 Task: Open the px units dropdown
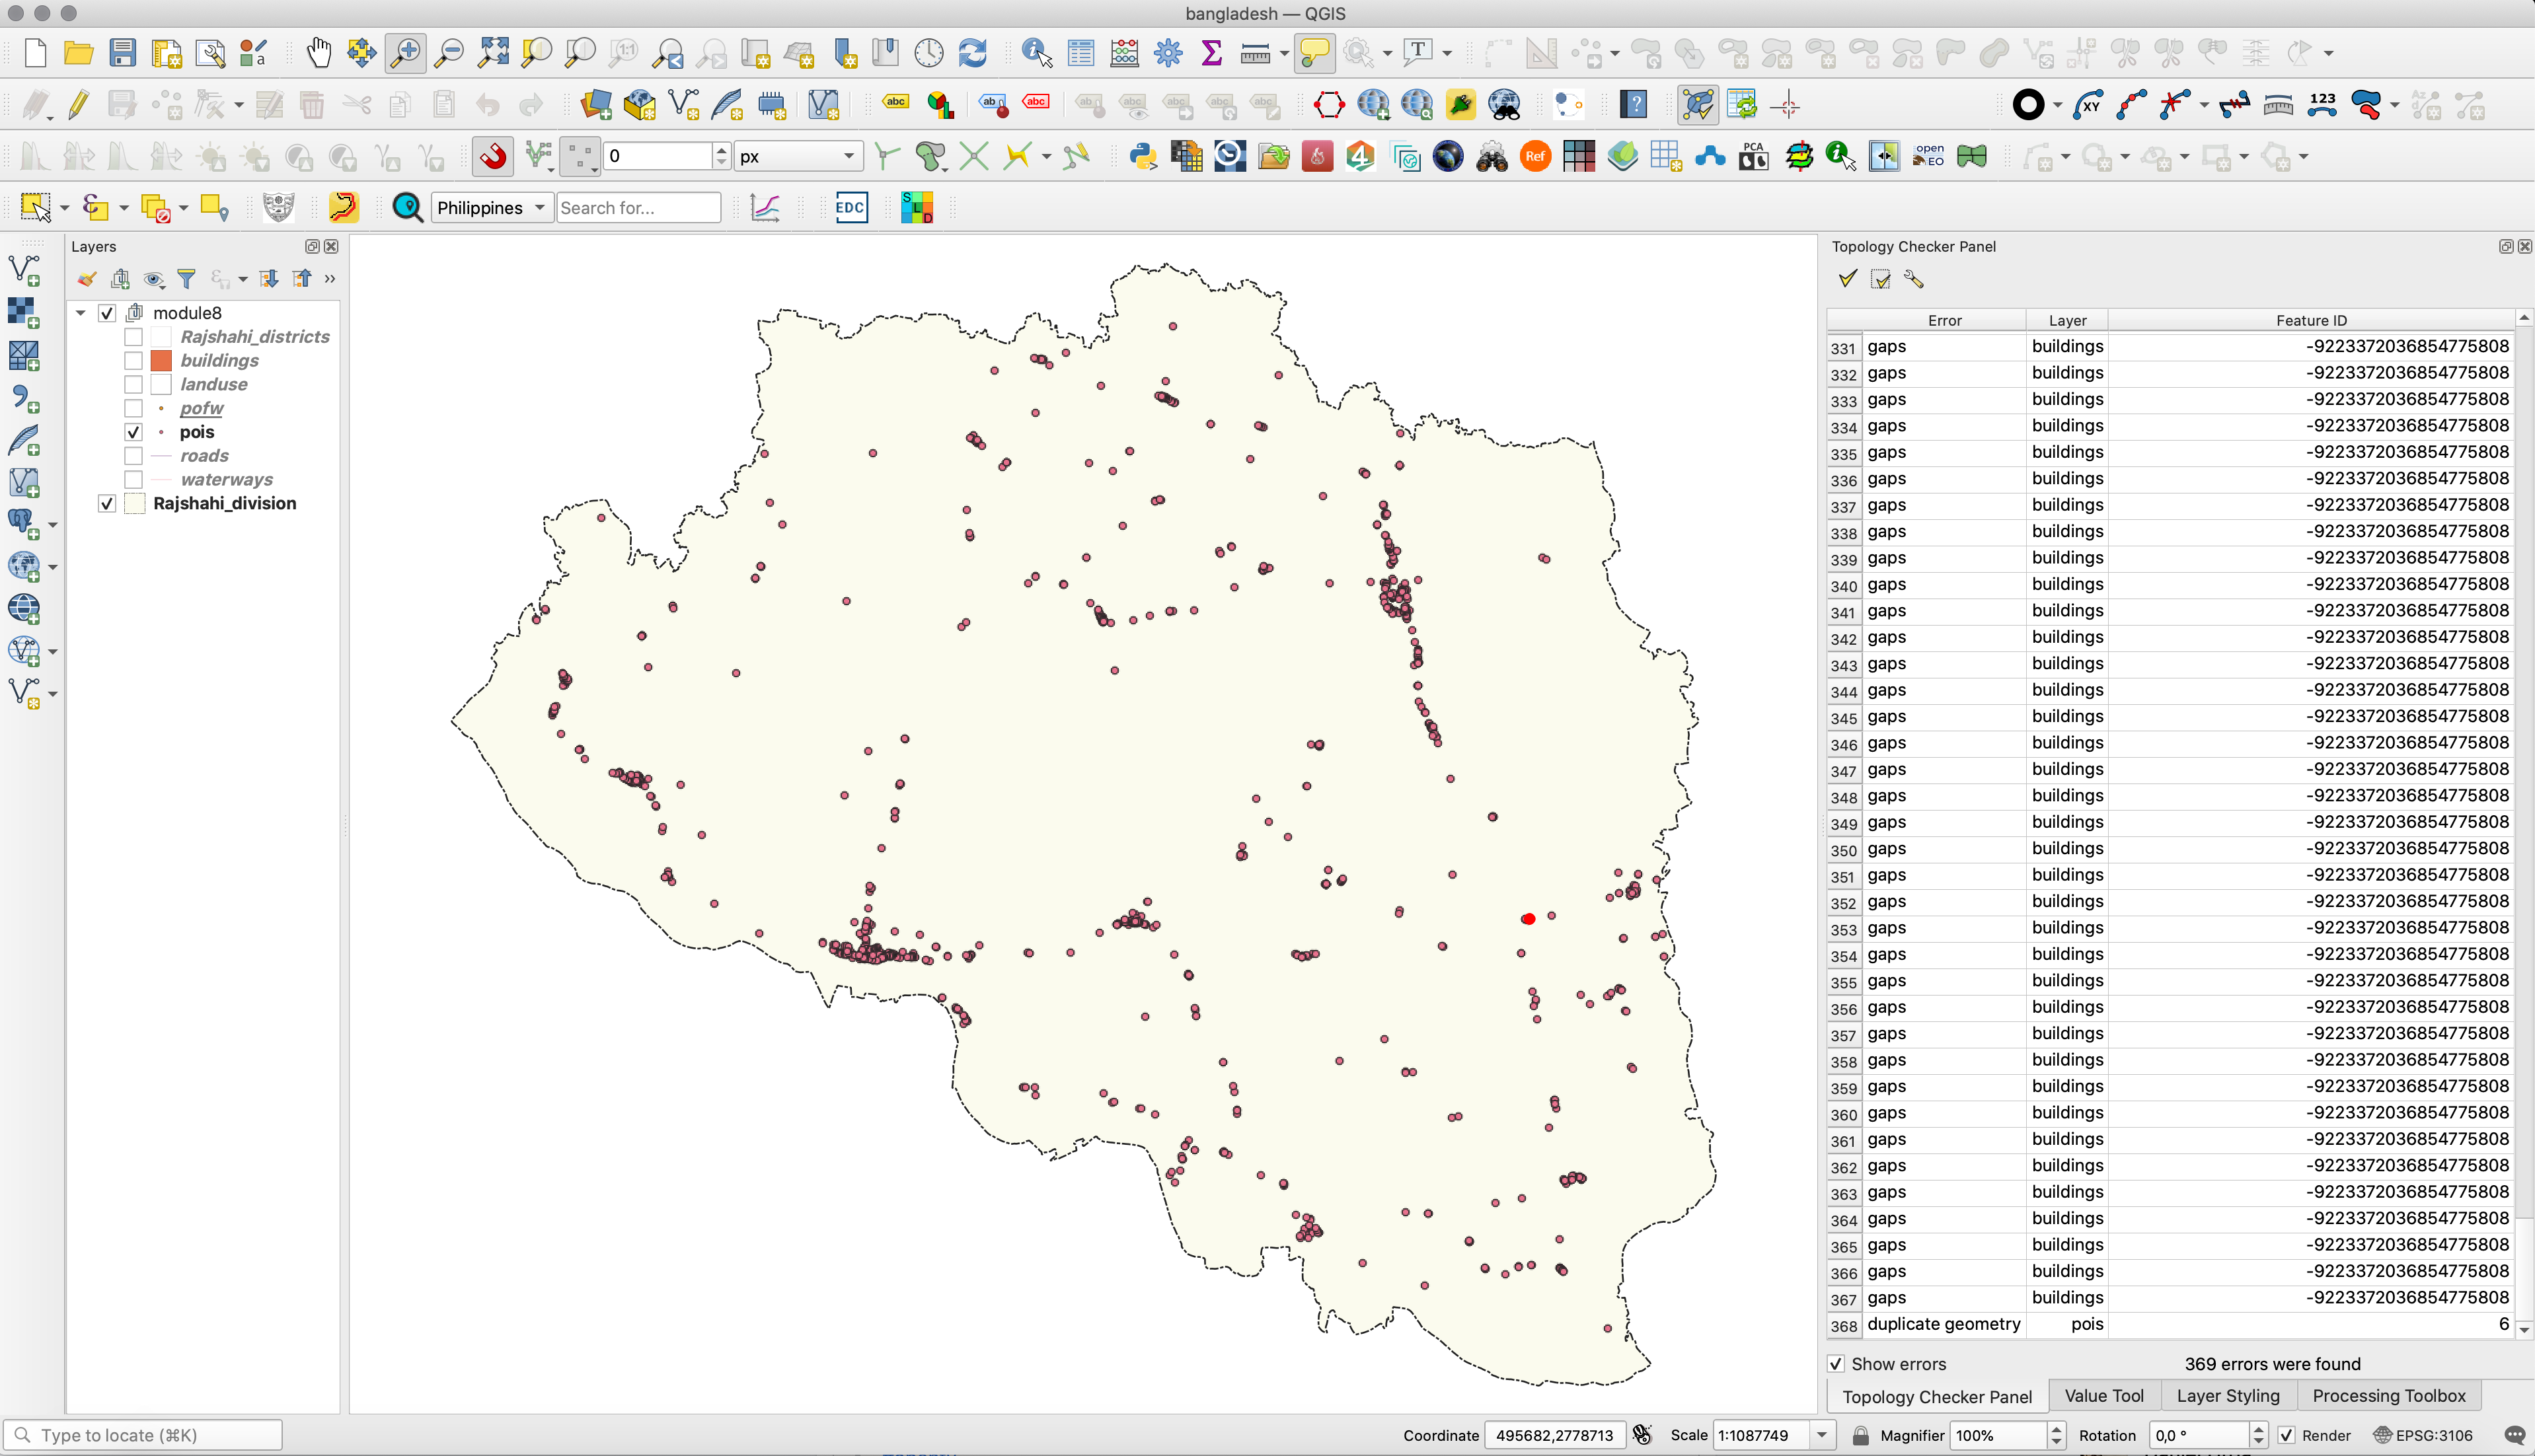(x=798, y=156)
